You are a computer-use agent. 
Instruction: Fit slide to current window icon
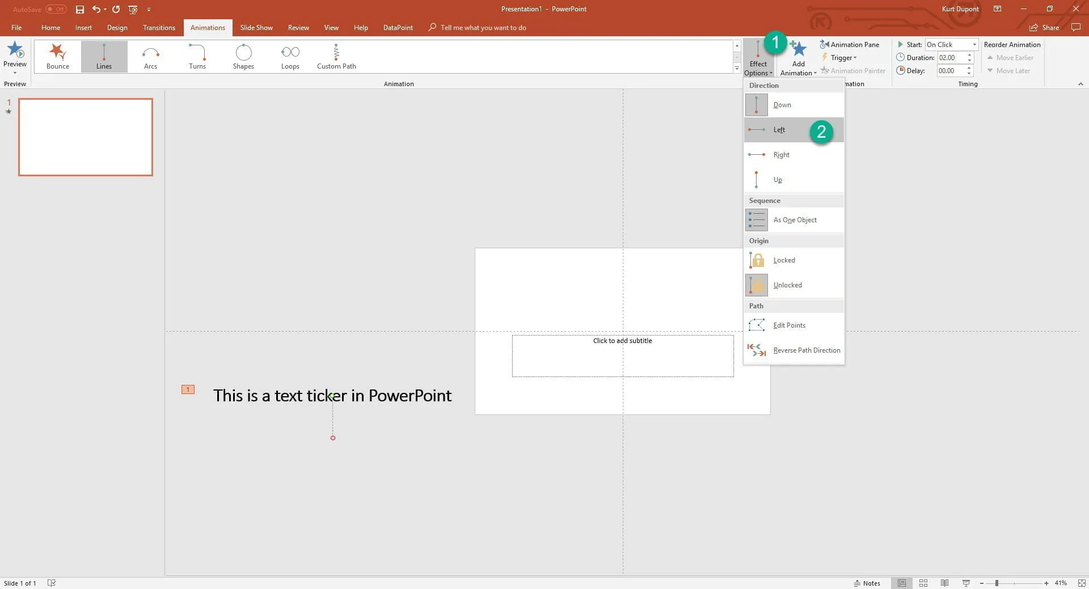pyautogui.click(x=1081, y=583)
